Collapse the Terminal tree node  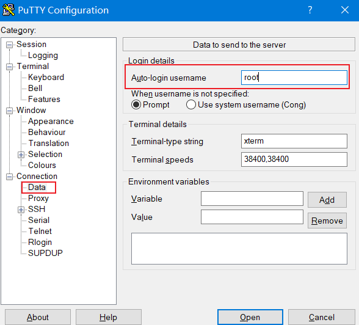pos(9,67)
